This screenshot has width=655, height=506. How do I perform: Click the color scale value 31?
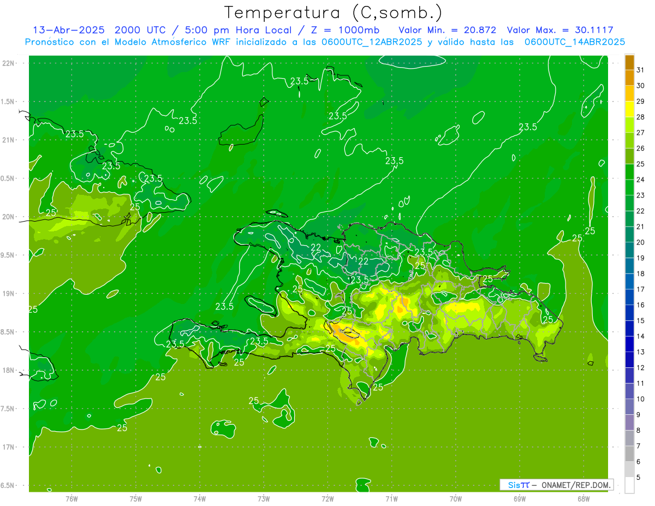(x=640, y=70)
